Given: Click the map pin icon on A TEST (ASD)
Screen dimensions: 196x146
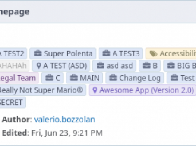Looking at the screenshot, I should [x=39, y=66].
